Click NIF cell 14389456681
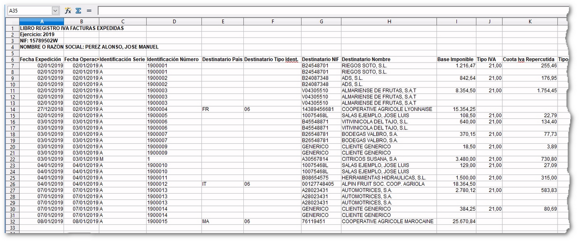579x241 pixels. [321, 110]
